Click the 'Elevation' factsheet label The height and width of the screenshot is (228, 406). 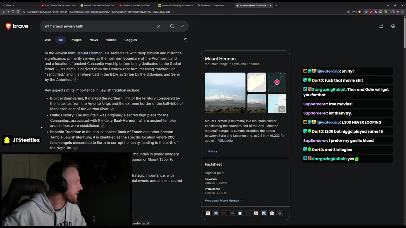point(211,179)
